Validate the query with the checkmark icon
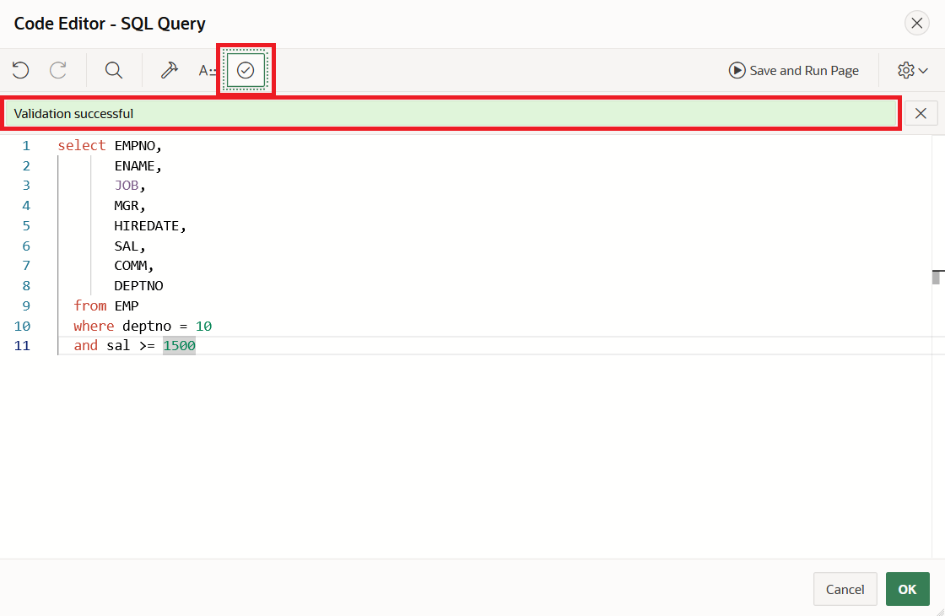The width and height of the screenshot is (945, 616). pos(246,70)
